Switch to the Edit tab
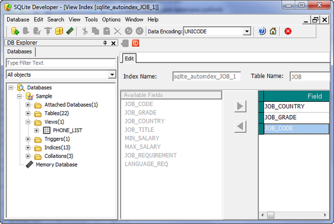 [x=129, y=58]
